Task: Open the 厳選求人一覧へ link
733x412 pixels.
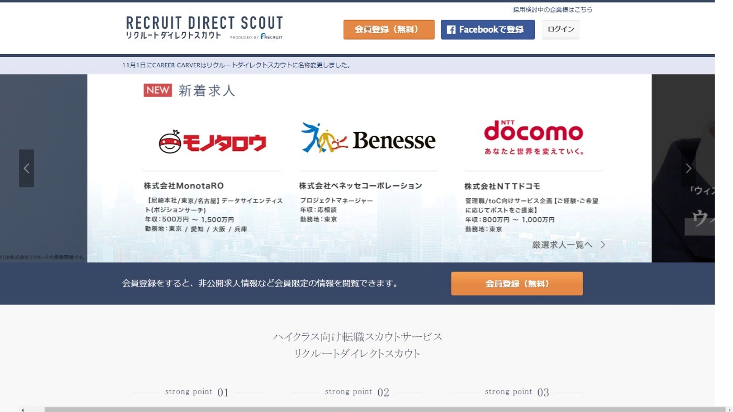Action: coord(568,244)
